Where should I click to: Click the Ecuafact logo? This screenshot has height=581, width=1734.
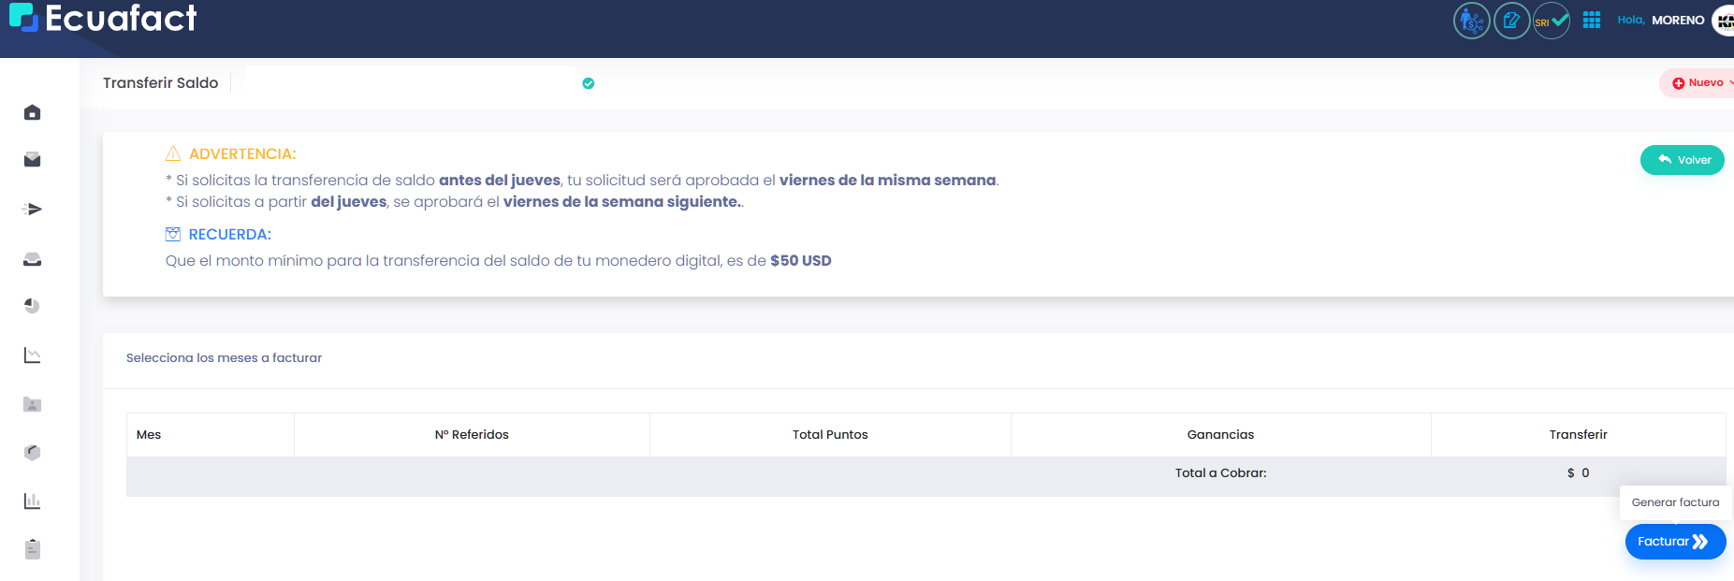[103, 18]
